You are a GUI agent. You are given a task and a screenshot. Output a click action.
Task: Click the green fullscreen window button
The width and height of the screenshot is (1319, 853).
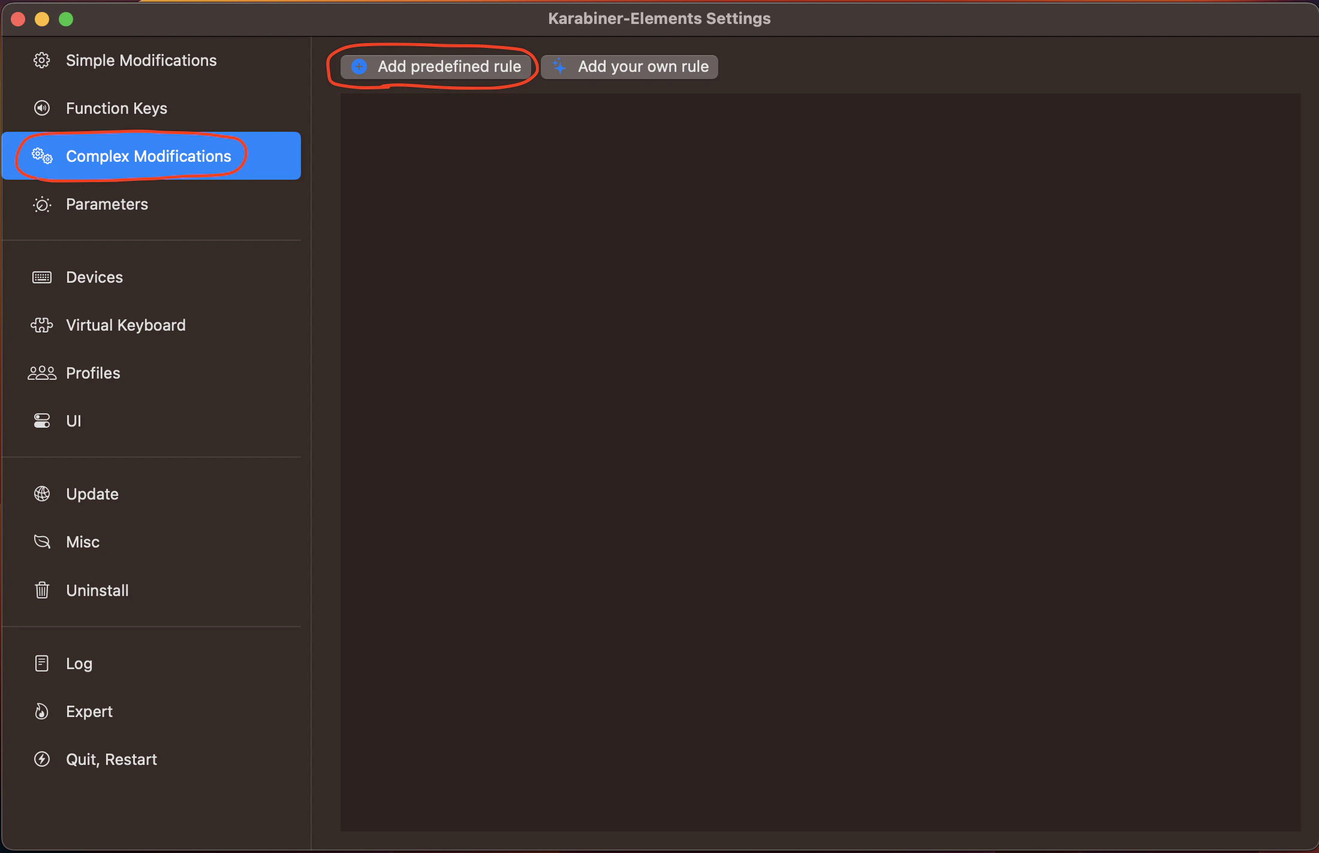coord(66,19)
